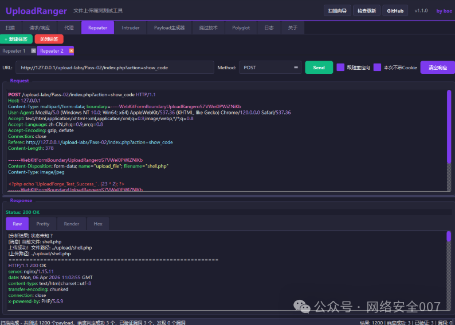Viewport: 455px width, 325px height.
Task: Click the 'server: nginx/1.15.11' line
Action: [x=31, y=271]
